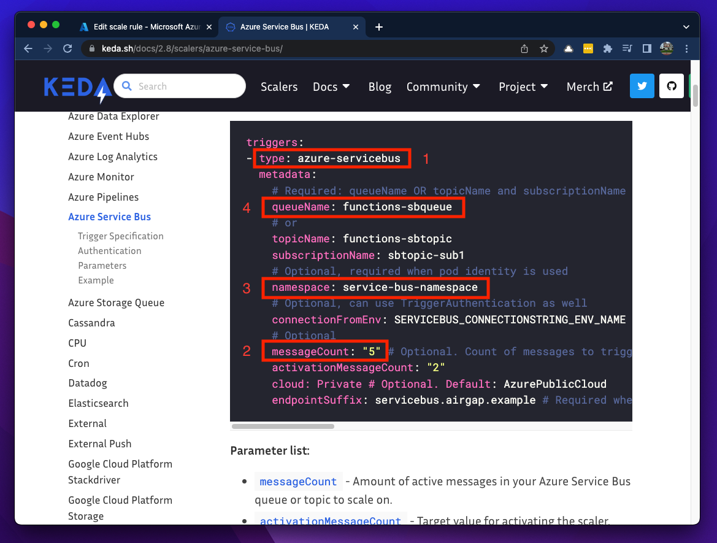Click the browser reload icon

pyautogui.click(x=67, y=48)
